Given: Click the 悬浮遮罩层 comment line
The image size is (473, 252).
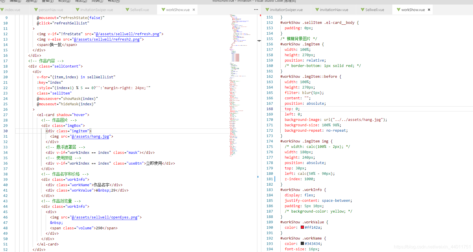Looking at the screenshot, I should click(x=65, y=147).
